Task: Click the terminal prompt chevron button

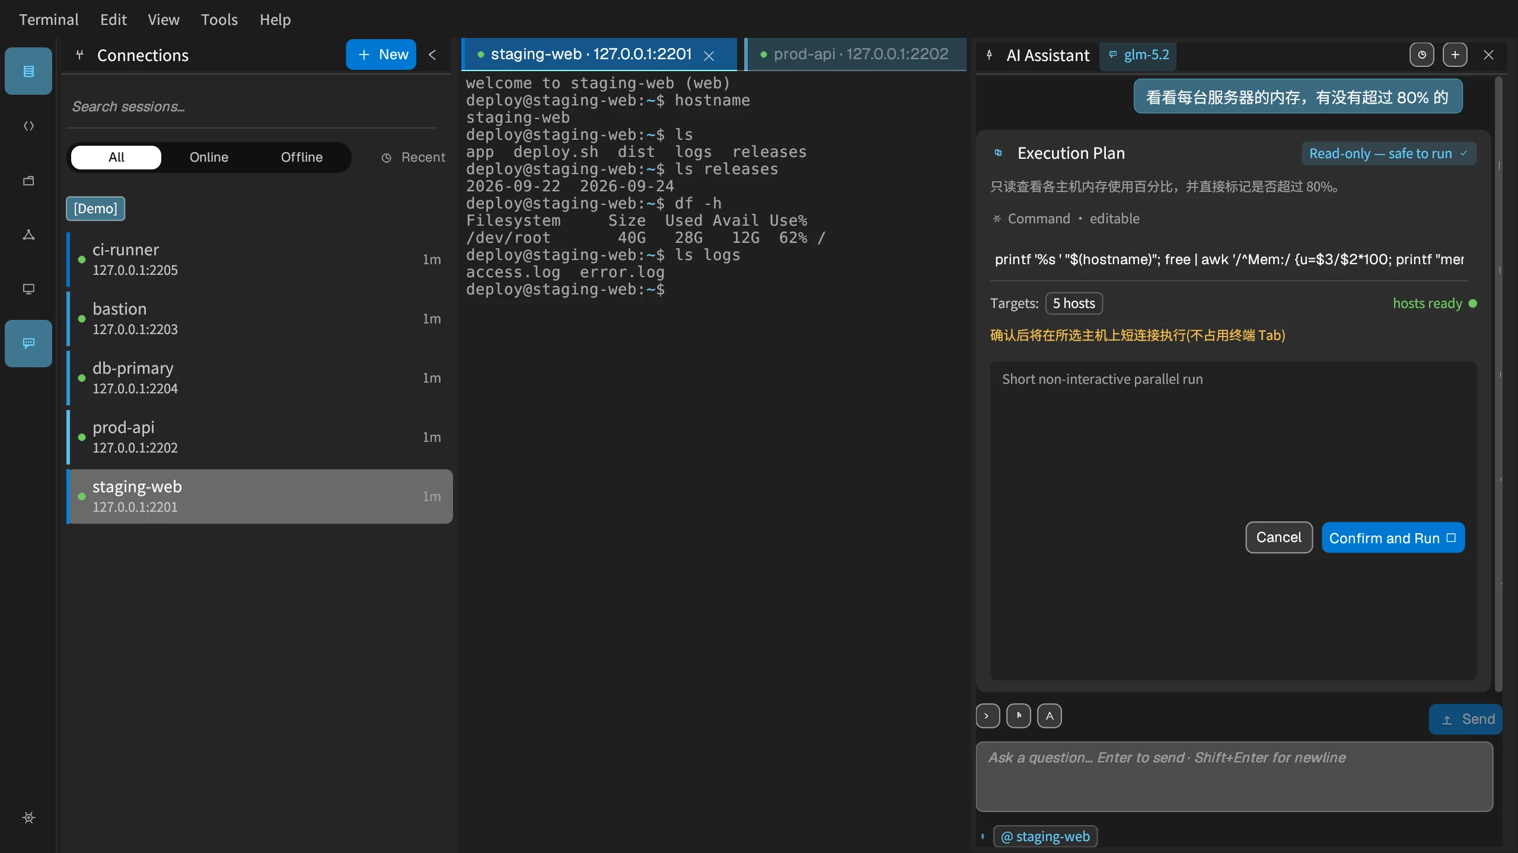Action: pyautogui.click(x=988, y=716)
